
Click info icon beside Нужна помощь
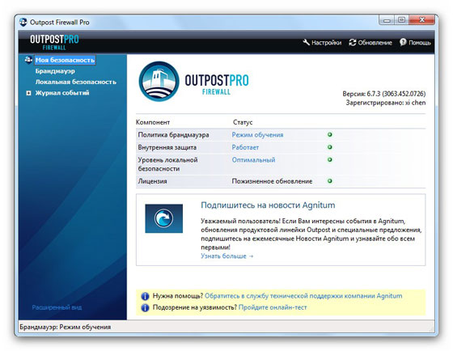pos(145,296)
